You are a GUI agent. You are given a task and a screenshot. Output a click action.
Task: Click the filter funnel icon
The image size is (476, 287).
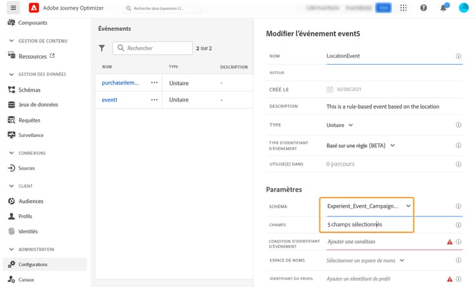point(102,48)
